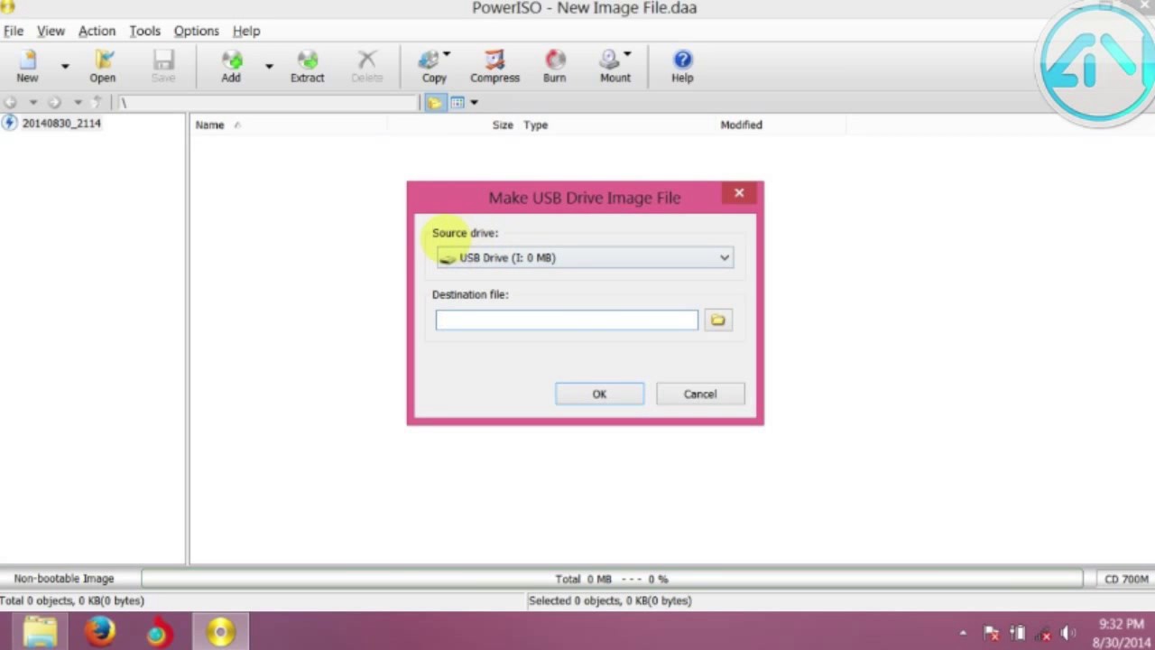Image resolution: width=1155 pixels, height=650 pixels.
Task: Sort by the Name column header
Action: [209, 125]
